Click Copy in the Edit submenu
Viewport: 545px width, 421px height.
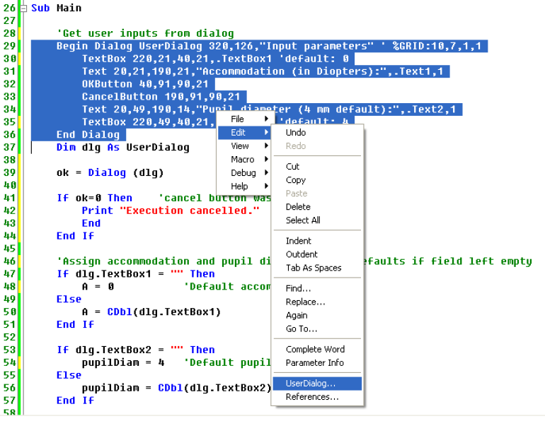coord(296,180)
